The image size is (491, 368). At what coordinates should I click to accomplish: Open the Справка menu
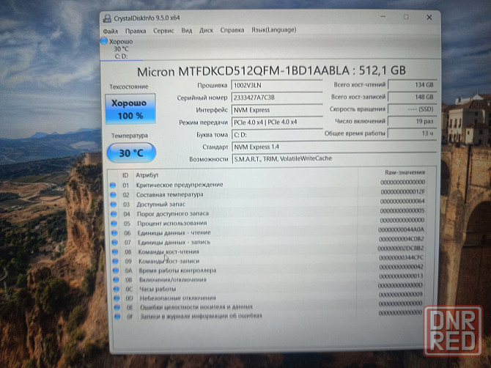[232, 30]
